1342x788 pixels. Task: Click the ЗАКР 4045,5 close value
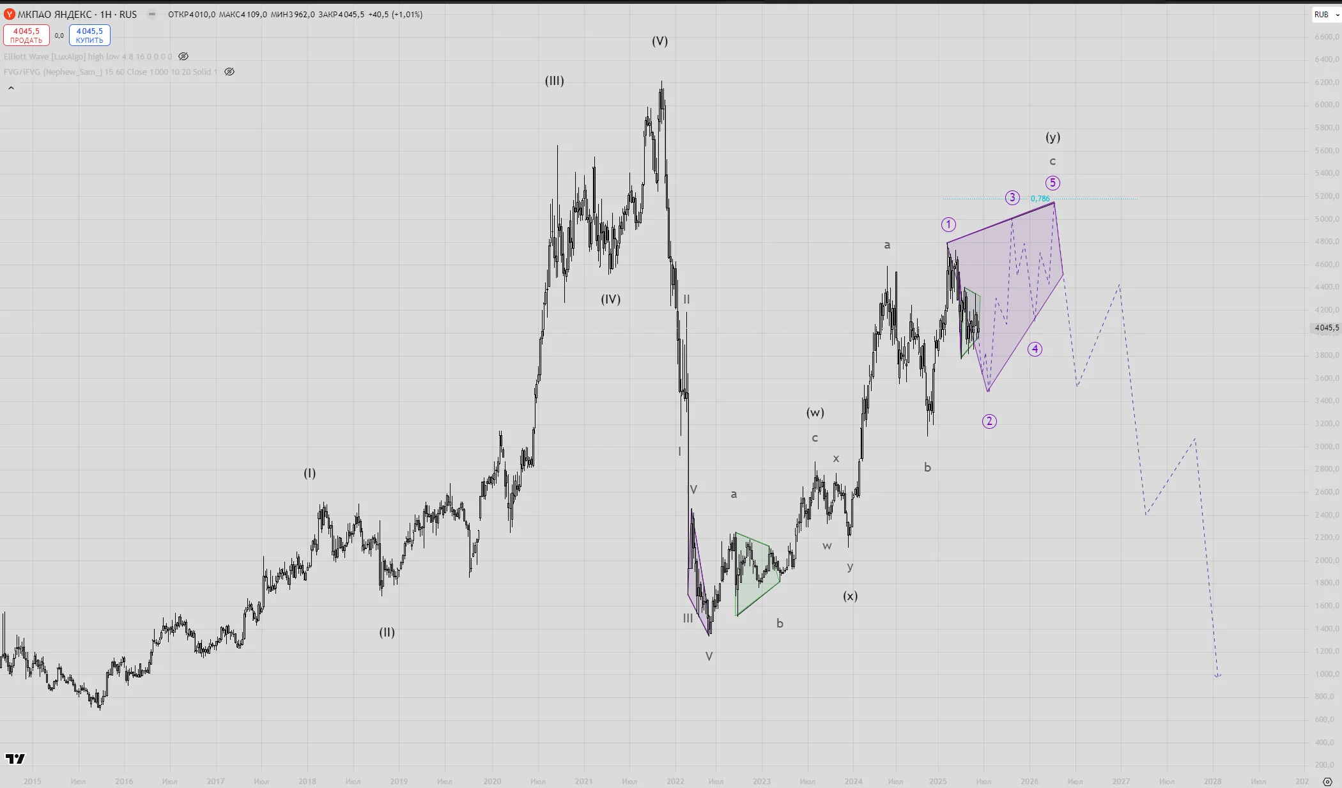[x=341, y=14]
